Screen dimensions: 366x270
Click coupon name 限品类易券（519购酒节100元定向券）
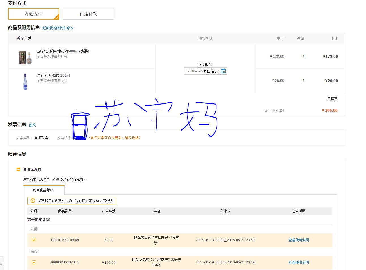click(x=156, y=262)
